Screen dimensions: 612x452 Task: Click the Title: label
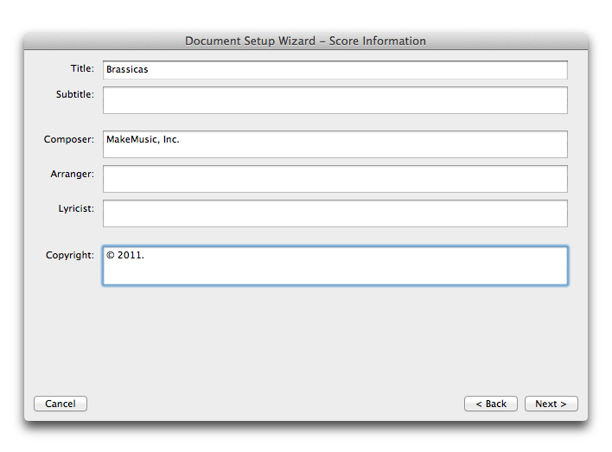tap(82, 68)
